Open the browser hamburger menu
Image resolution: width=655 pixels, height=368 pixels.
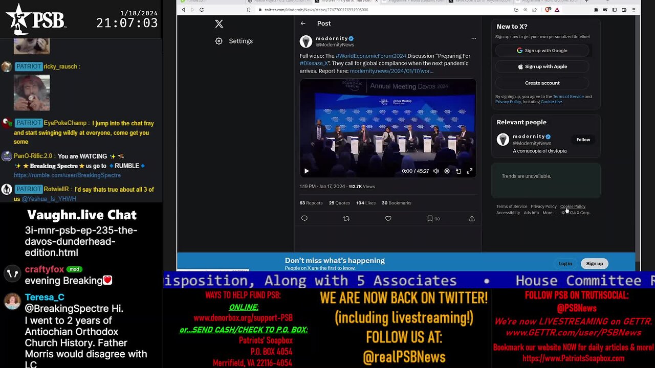coord(634,10)
